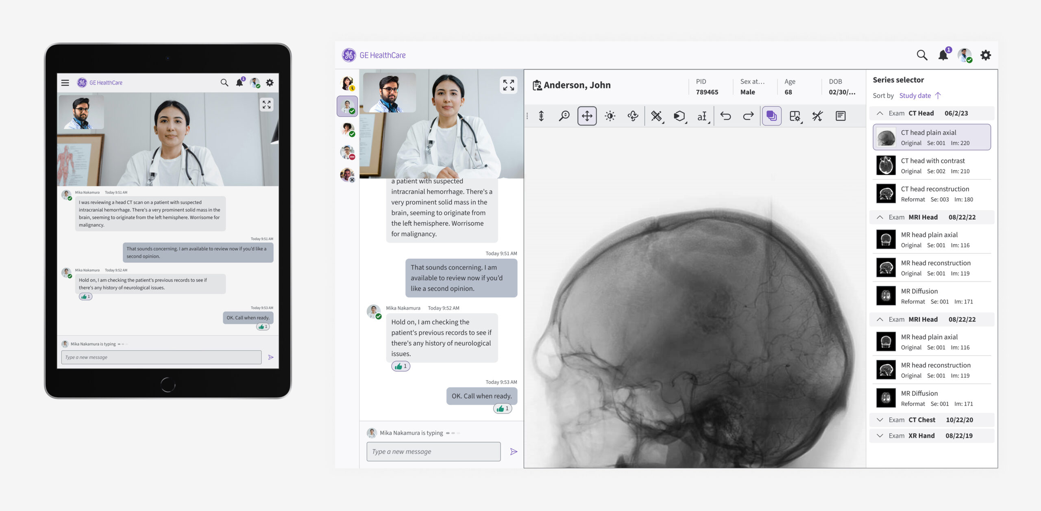Click the tablet "Type a new message" field
Image resolution: width=1041 pixels, height=511 pixels.
161,357
